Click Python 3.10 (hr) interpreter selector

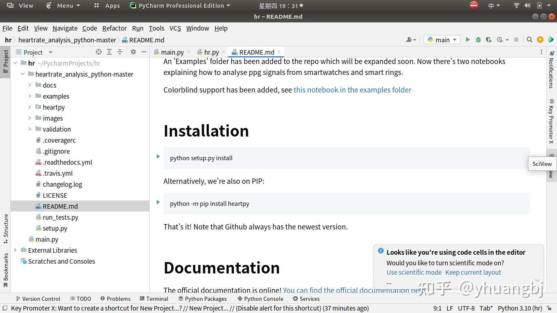click(x=520, y=308)
